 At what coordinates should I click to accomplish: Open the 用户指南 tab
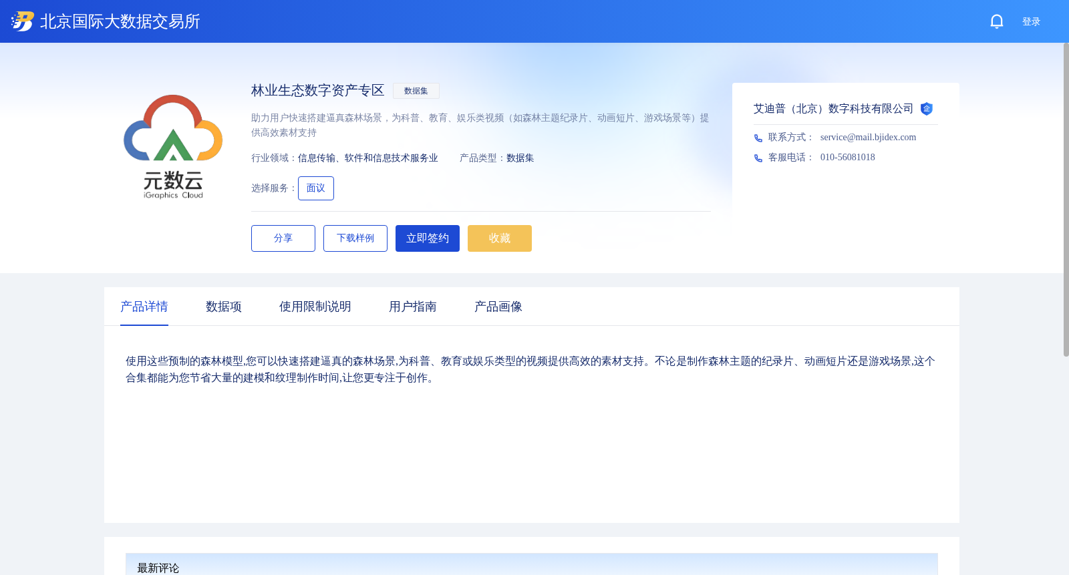coord(413,307)
